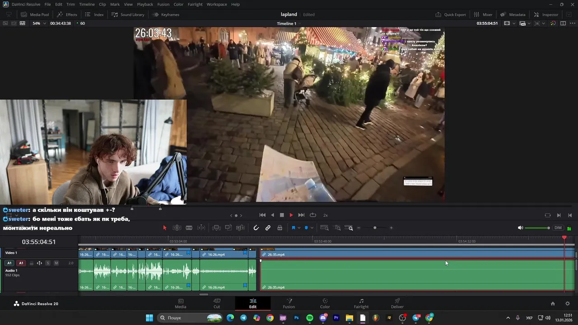Toggle Linked Selection chain icon
This screenshot has width=578, height=325.
[x=268, y=228]
